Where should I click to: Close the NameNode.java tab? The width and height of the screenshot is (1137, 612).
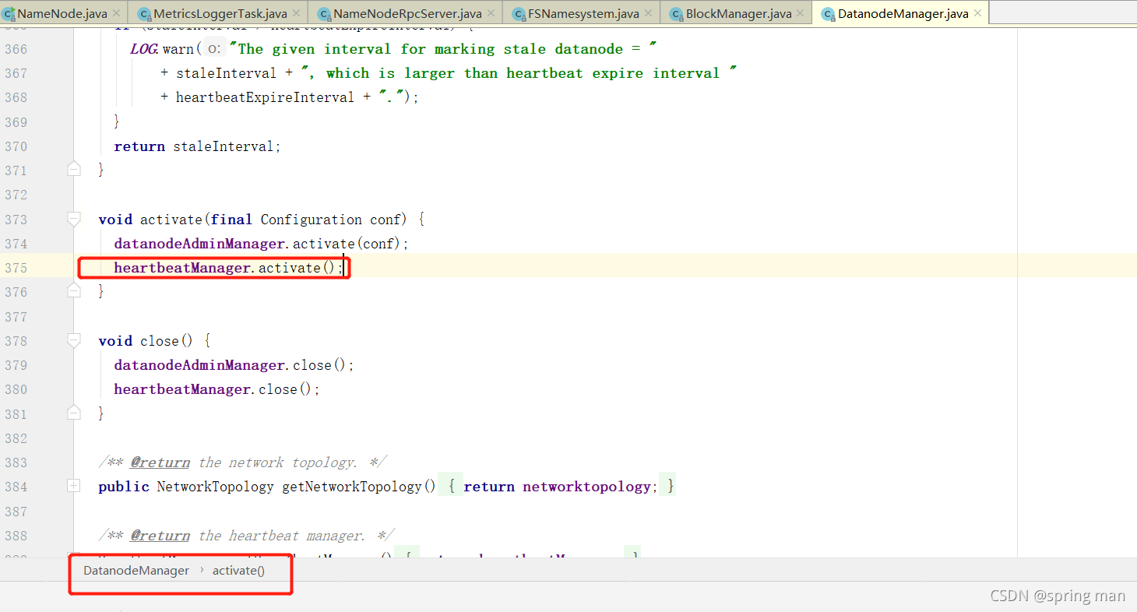point(117,14)
